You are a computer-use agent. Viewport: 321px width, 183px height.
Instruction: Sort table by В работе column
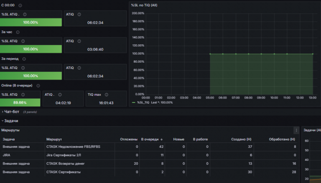click(200, 140)
